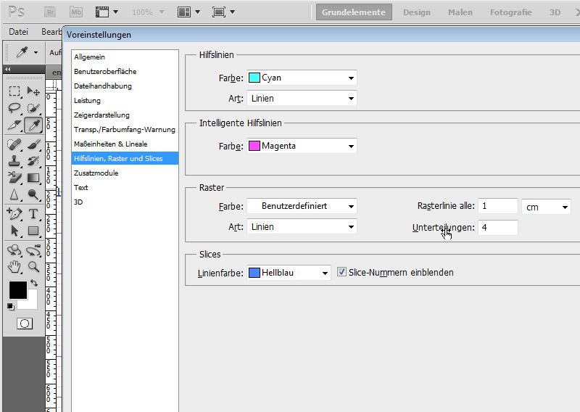Image resolution: width=580 pixels, height=412 pixels.
Task: Expand Slices Linienfarbe dropdown showing Hellblau
Action: point(289,273)
